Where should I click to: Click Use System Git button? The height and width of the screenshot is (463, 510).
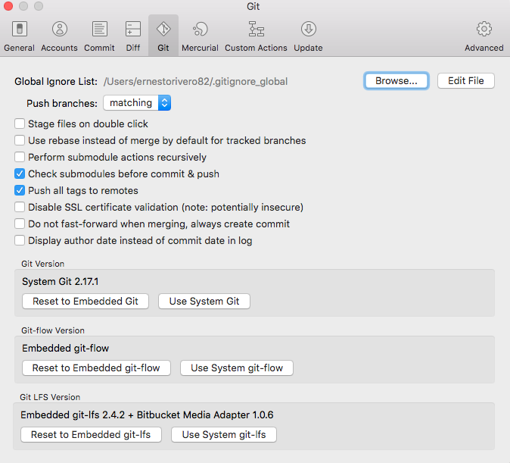(x=204, y=301)
